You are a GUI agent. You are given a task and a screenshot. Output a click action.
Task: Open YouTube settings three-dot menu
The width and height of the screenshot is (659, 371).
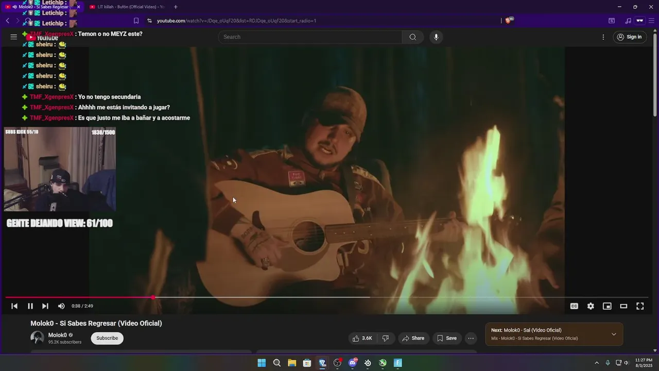pyautogui.click(x=603, y=37)
